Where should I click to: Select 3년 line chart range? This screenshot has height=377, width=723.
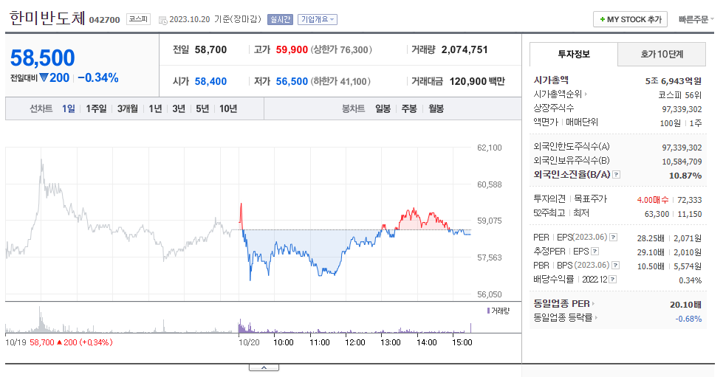pos(179,108)
